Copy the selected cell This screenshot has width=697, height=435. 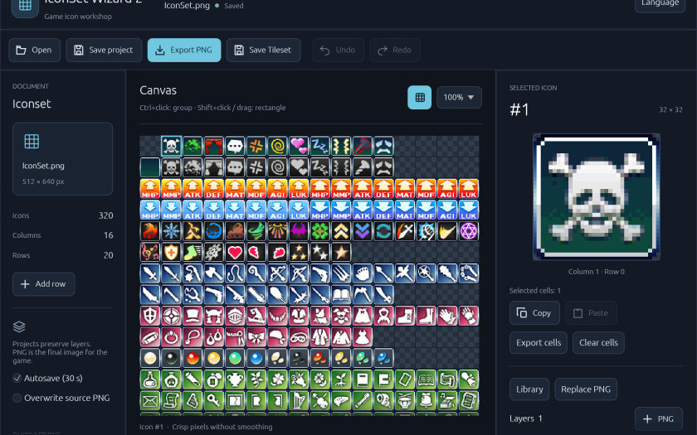(534, 313)
